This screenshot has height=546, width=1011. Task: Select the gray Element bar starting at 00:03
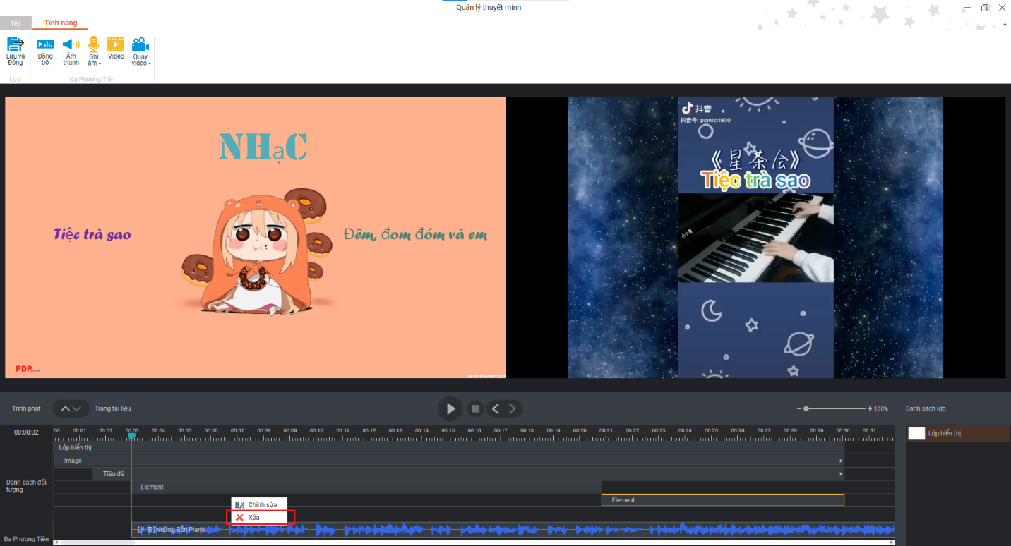pyautogui.click(x=366, y=487)
